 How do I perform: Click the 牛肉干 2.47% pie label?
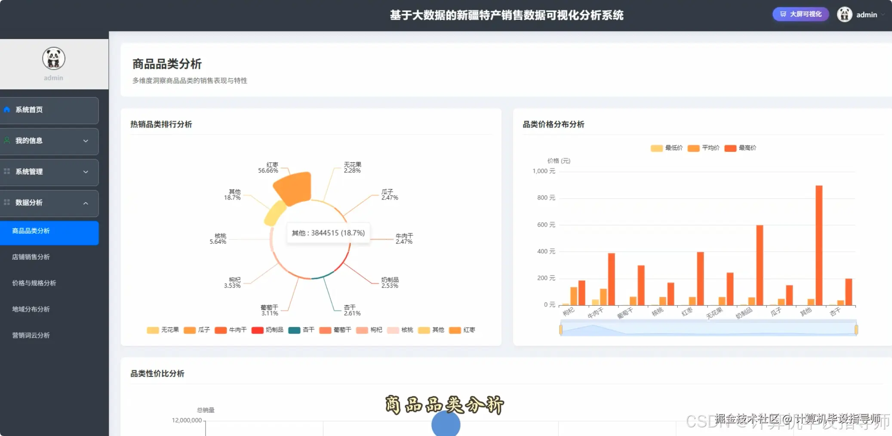[x=404, y=239]
